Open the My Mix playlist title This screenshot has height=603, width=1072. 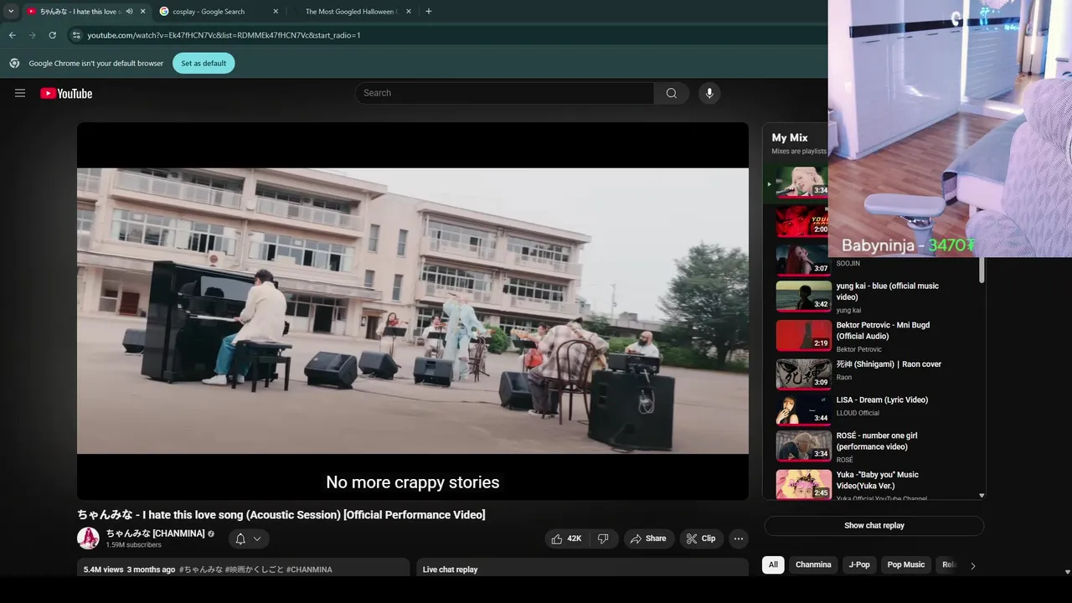(x=790, y=137)
